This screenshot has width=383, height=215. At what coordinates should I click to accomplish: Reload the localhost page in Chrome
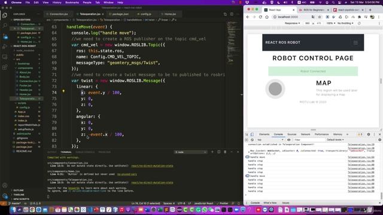click(260, 17)
